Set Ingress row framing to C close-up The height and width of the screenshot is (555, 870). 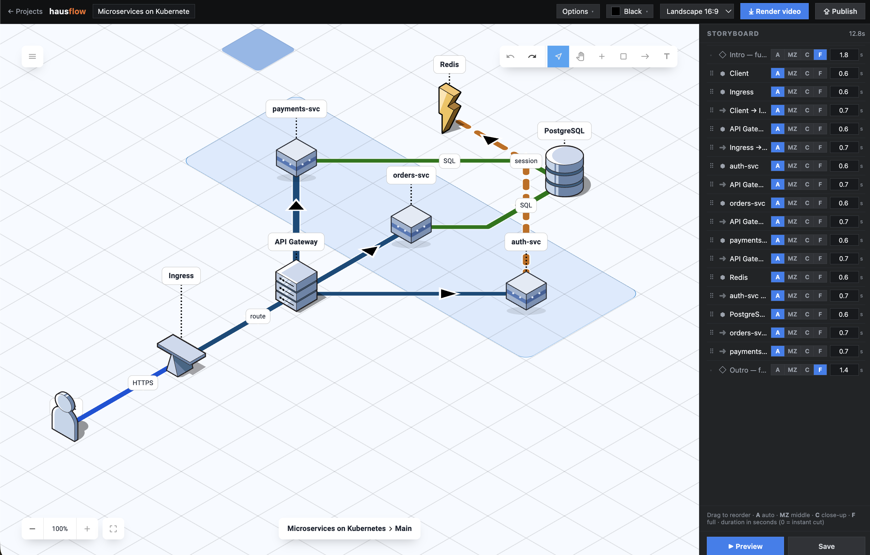coord(807,92)
